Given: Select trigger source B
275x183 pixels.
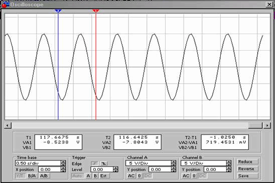Looking at the screenshot, I should [x=95, y=175].
